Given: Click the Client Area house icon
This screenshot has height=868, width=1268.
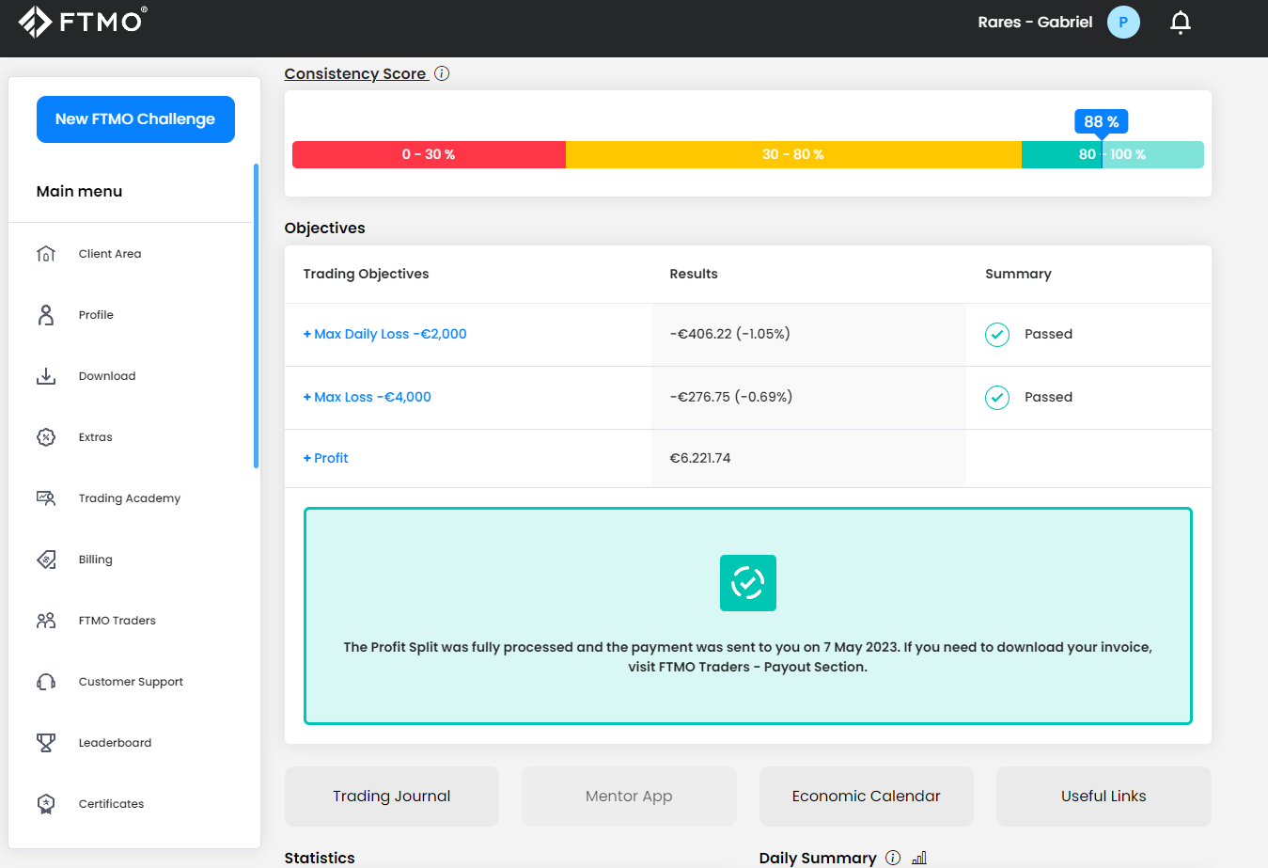Looking at the screenshot, I should (46, 254).
